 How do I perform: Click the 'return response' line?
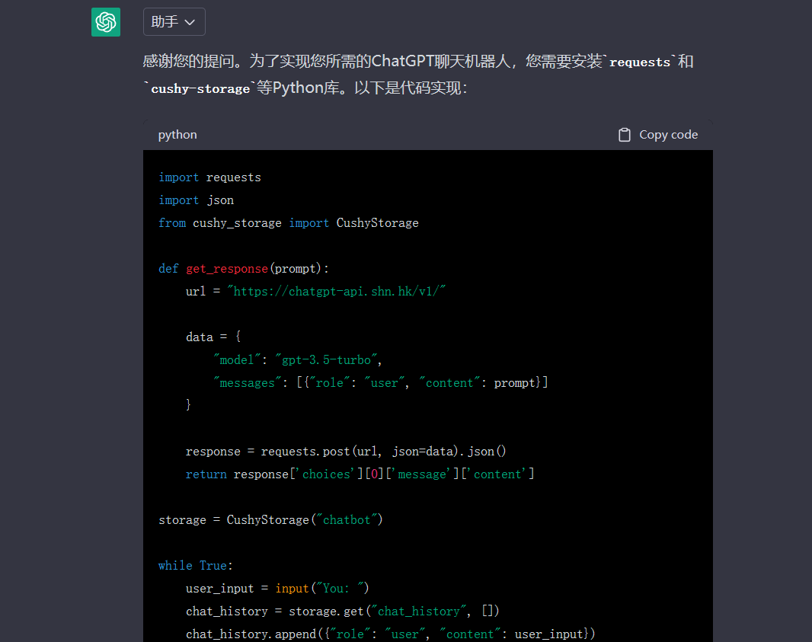tap(360, 474)
